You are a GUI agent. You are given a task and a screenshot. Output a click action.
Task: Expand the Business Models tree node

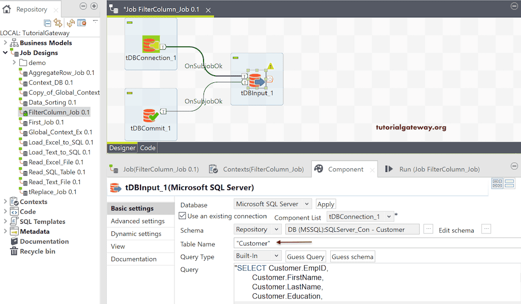(x=6, y=43)
